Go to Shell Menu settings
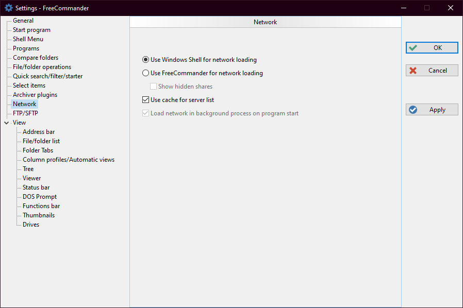 28,39
